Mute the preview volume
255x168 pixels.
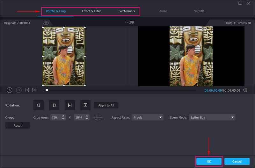click(x=245, y=90)
